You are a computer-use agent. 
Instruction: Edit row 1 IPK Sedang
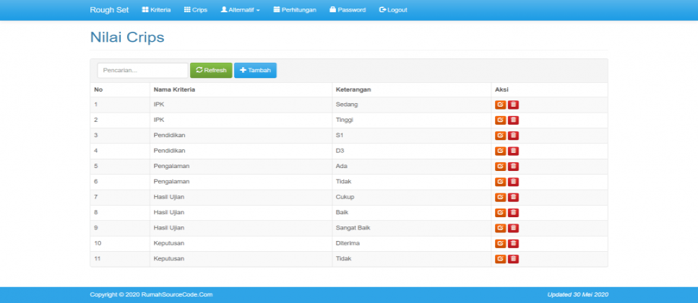[x=500, y=105]
